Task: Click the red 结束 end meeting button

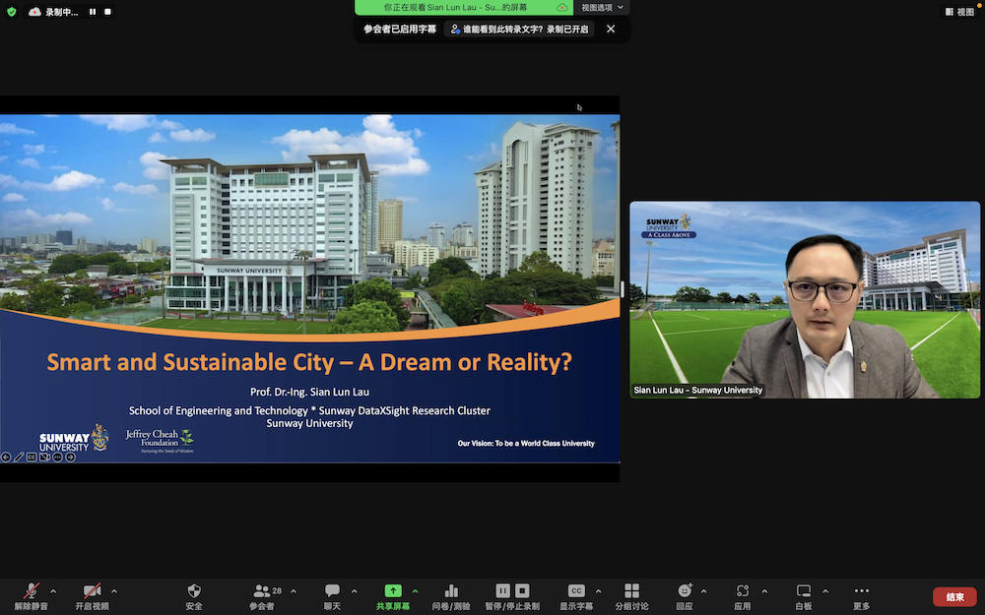Action: point(954,597)
